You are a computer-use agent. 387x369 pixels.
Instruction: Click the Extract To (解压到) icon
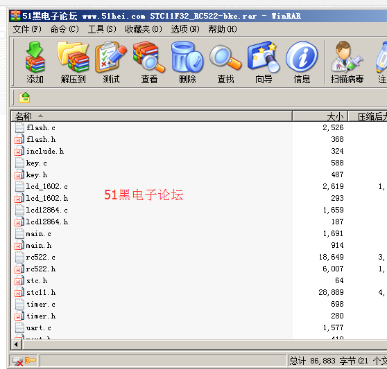[x=73, y=57]
